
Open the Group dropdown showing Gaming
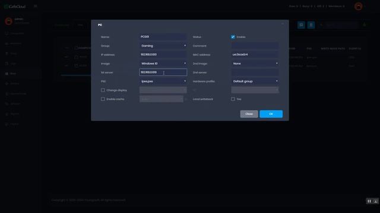(163, 46)
